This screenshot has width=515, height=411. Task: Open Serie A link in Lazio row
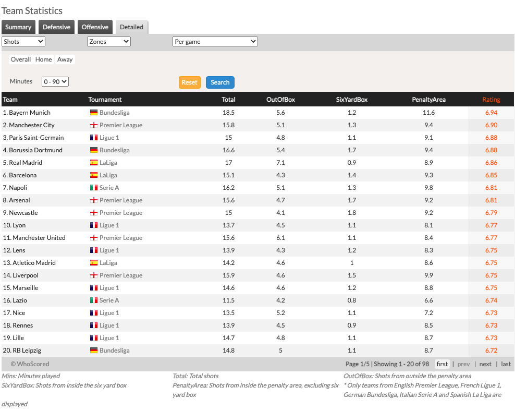109,300
